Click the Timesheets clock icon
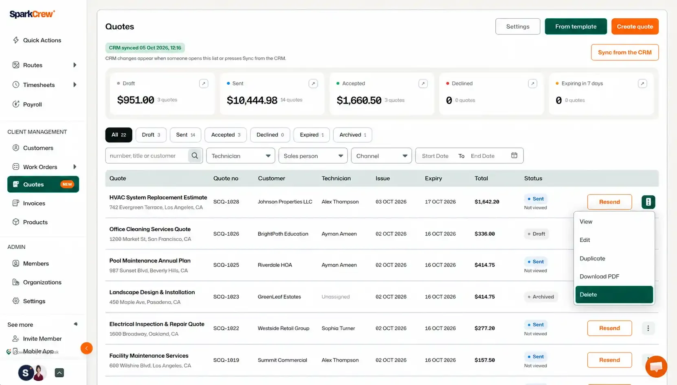 [16, 85]
